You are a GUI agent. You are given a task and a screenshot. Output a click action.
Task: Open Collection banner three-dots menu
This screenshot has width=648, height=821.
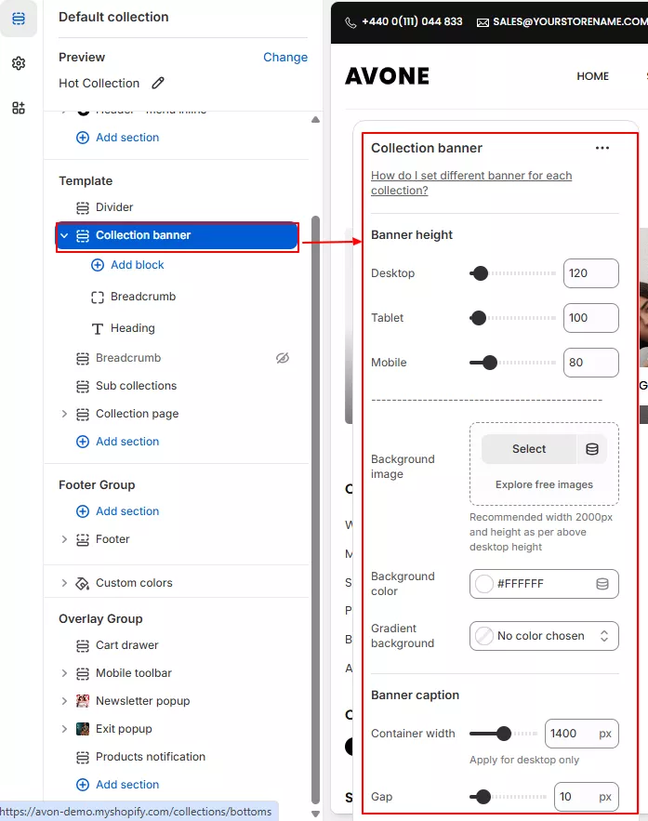point(602,148)
